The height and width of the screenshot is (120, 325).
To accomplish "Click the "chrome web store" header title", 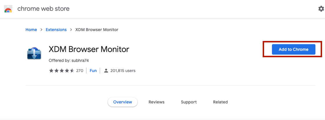I will 43,9.
